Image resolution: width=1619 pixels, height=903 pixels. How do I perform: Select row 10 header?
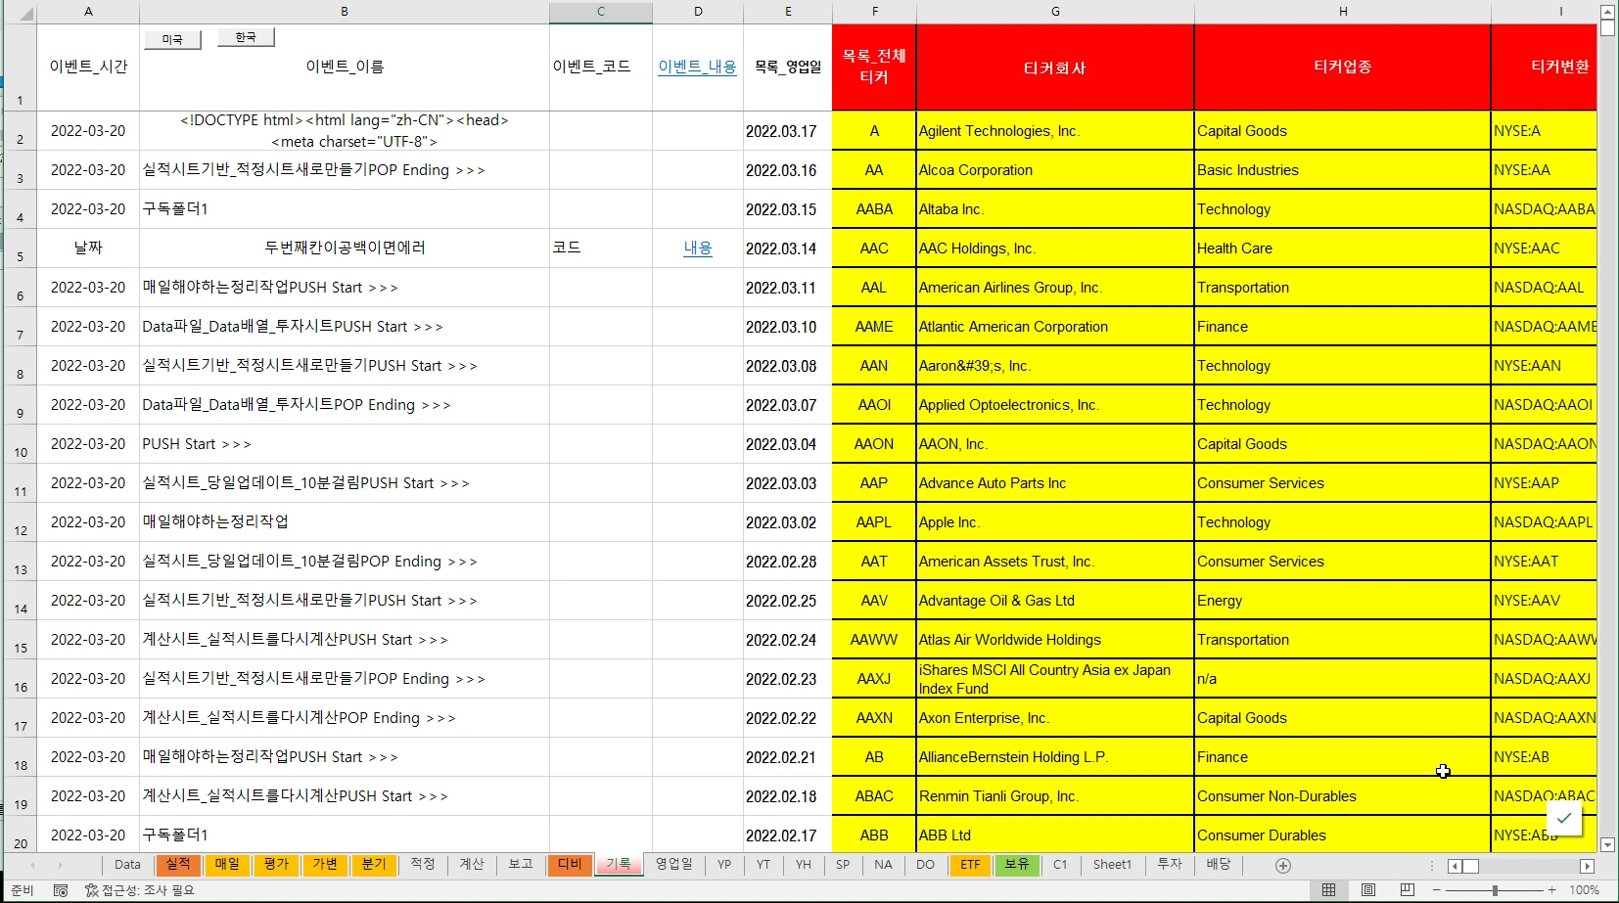pos(20,444)
